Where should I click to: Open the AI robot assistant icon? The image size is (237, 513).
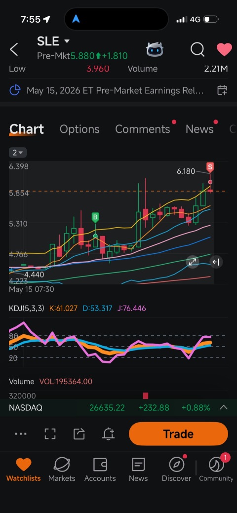[155, 50]
